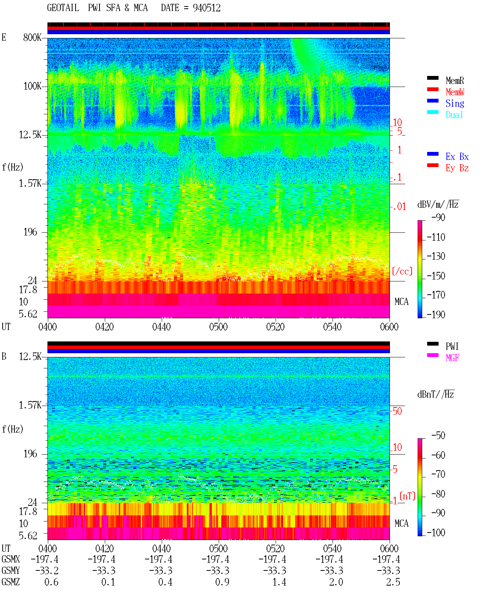Select the red [/cc] density unit label
The image size is (486, 605).
[402, 271]
